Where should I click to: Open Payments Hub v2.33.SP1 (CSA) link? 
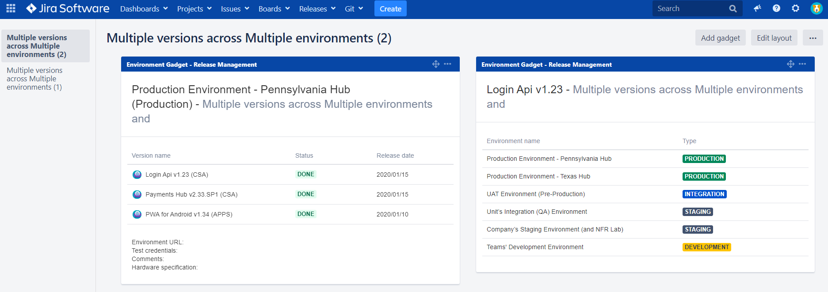coord(191,194)
